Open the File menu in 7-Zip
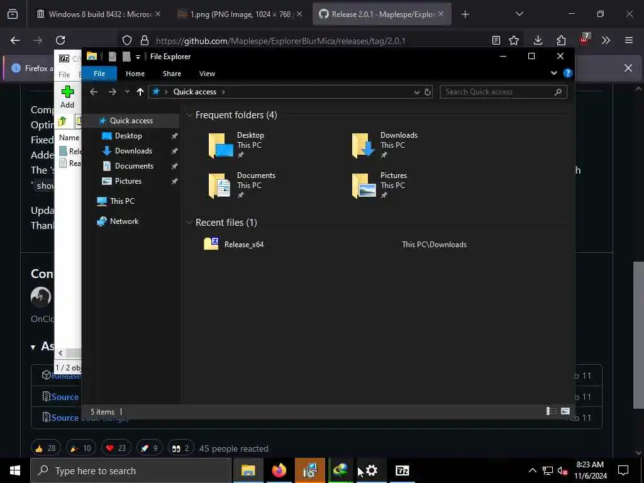Image resolution: width=644 pixels, height=483 pixels. [x=64, y=74]
